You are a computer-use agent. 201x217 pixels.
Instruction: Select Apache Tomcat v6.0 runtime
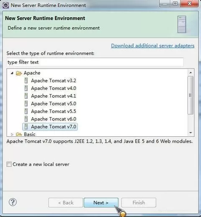click(54, 119)
